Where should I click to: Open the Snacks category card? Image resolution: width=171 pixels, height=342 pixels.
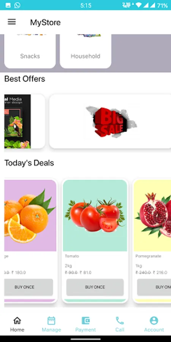(x=30, y=51)
